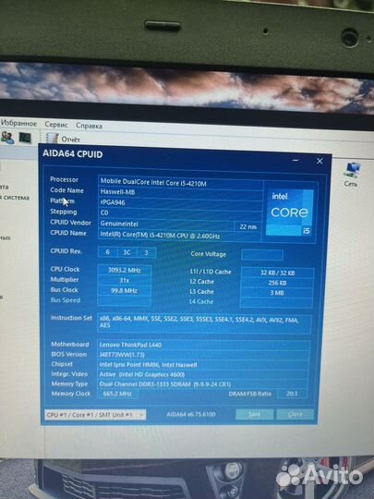Click the L2 Cache value 256 KB
Image resolution: width=374 pixels, height=499 pixels.
(x=277, y=283)
